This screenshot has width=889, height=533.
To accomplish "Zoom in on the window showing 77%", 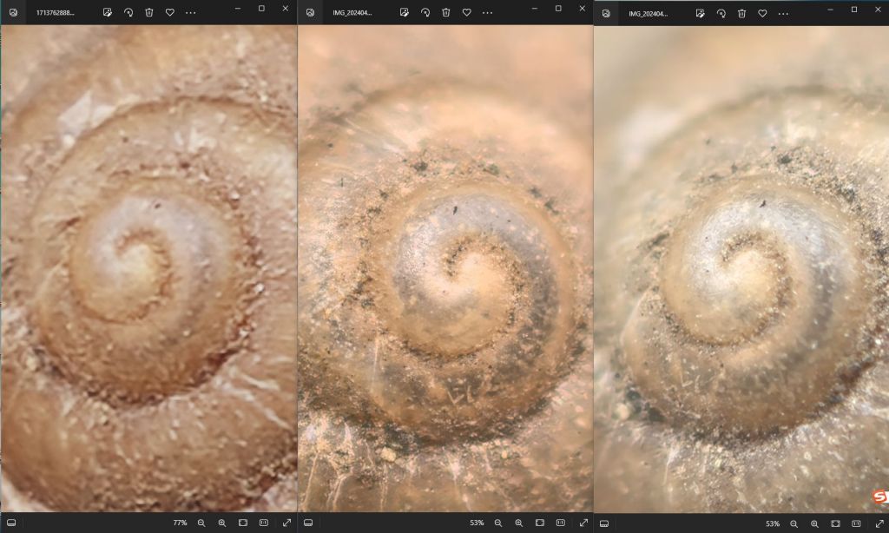I will (x=222, y=523).
